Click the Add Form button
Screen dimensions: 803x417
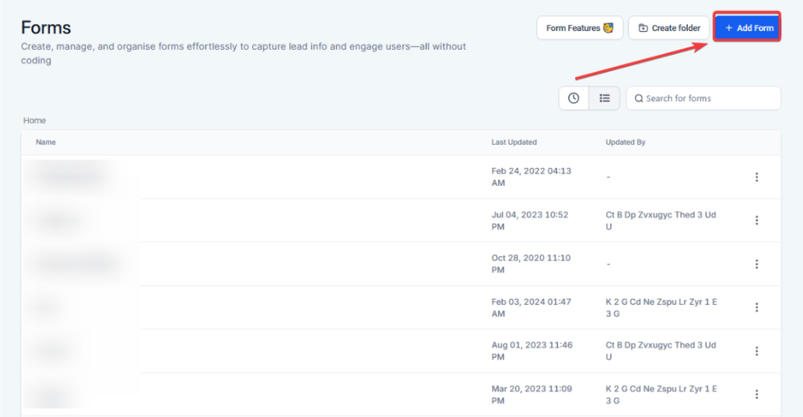[x=748, y=28]
